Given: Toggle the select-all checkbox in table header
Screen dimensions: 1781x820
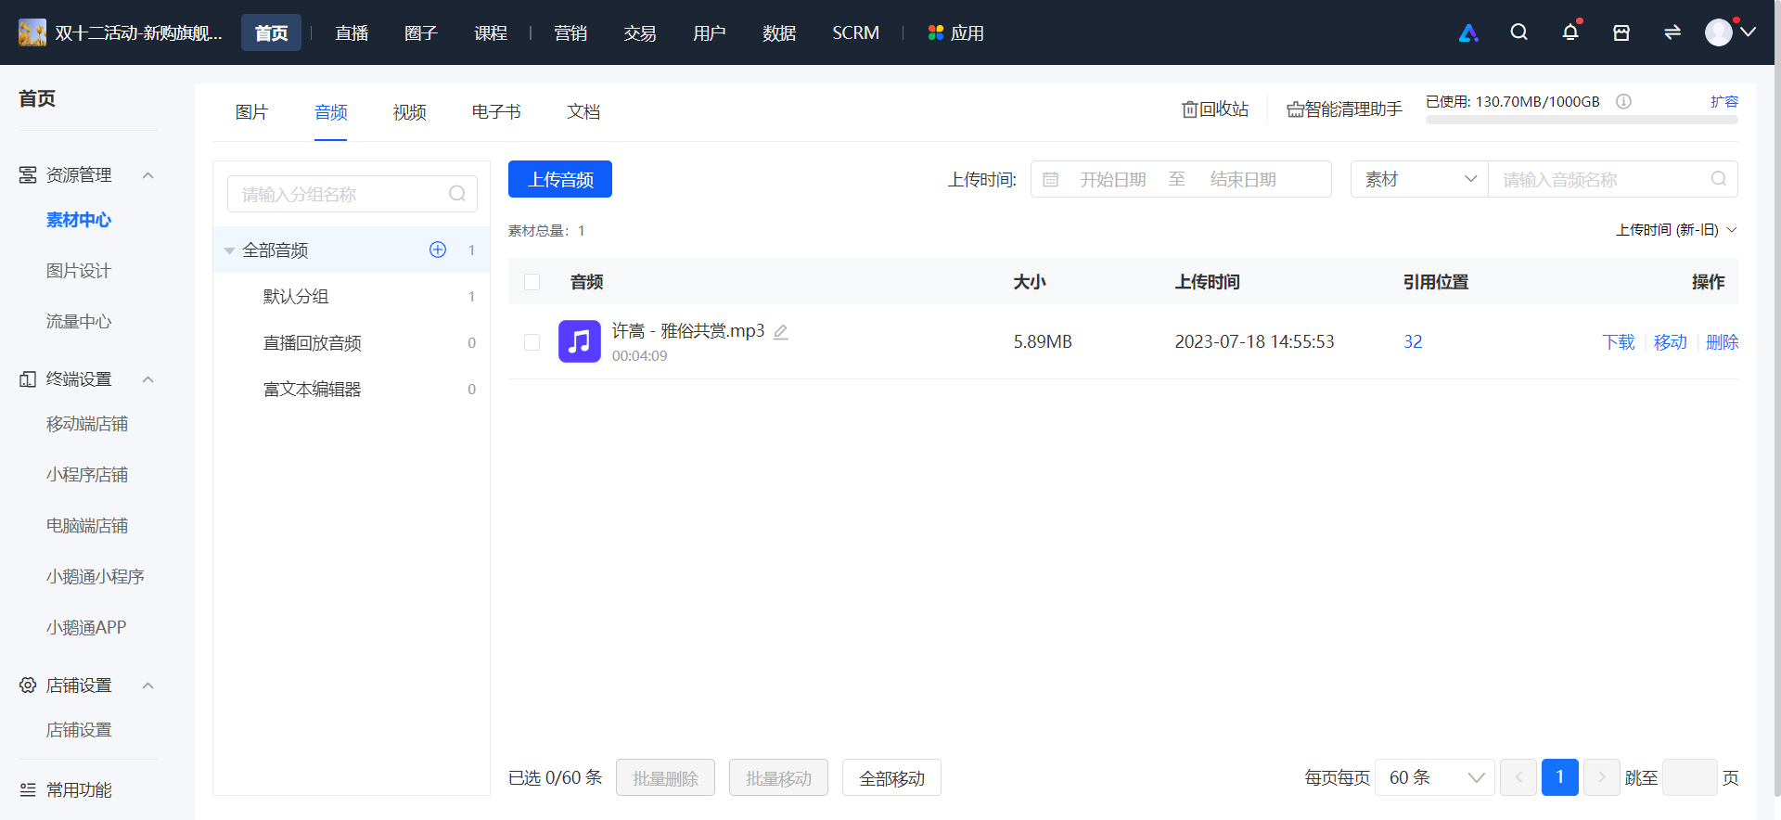Looking at the screenshot, I should [532, 282].
